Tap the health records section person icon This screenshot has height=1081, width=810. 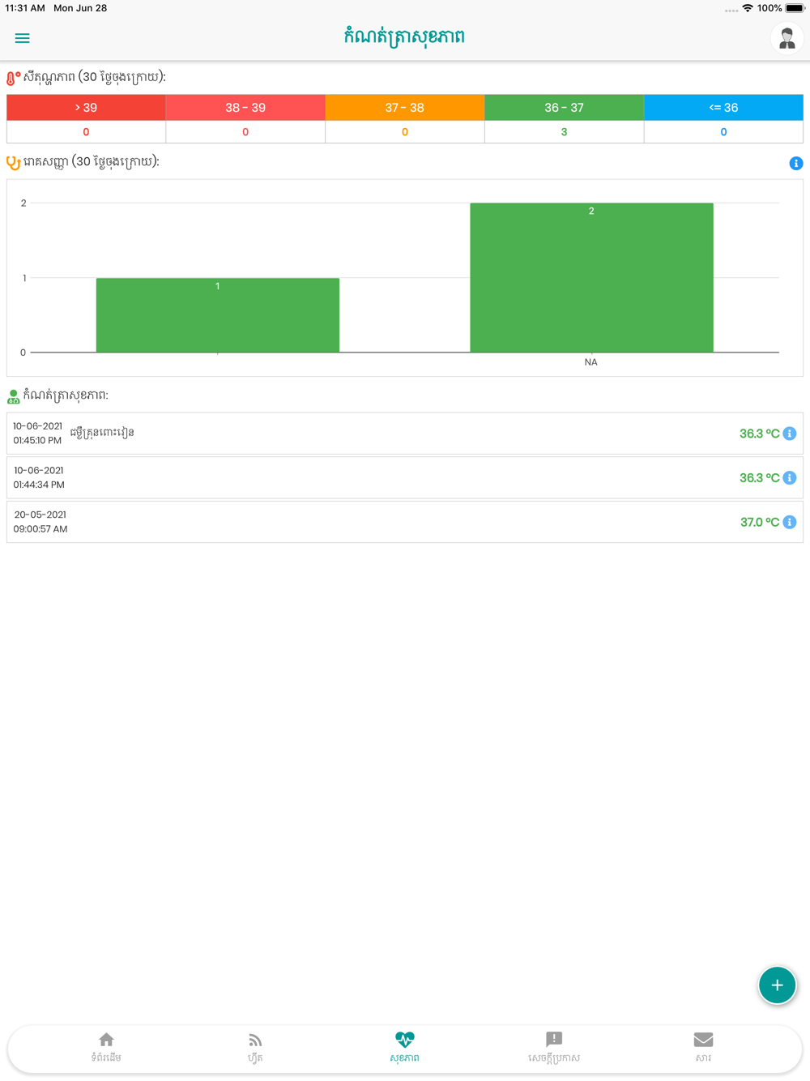click(13, 397)
